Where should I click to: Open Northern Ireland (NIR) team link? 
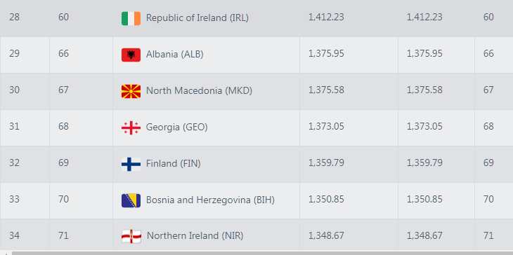(195, 235)
